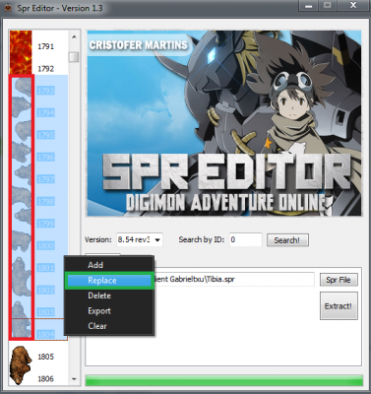The height and width of the screenshot is (394, 371).
Task: Click sprite list item 1806
Action: coord(45,378)
